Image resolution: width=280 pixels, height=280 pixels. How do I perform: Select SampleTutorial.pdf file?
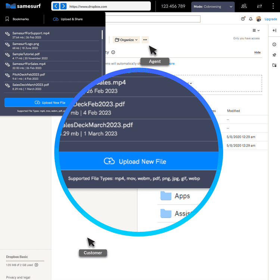[52, 56]
